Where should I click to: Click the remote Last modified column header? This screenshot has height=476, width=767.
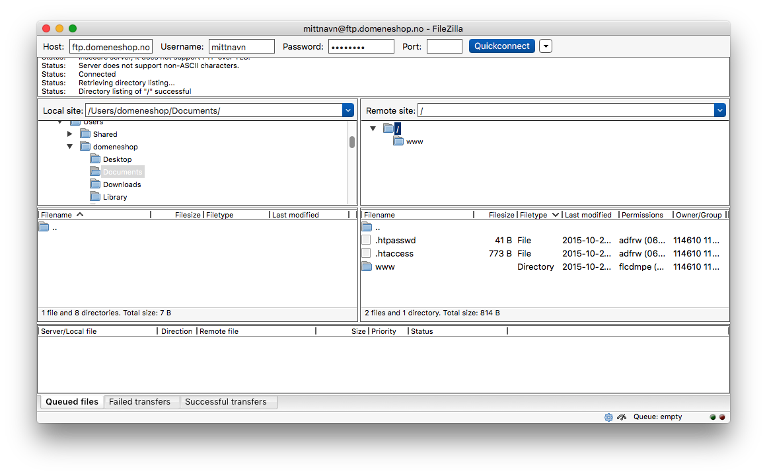pyautogui.click(x=590, y=215)
